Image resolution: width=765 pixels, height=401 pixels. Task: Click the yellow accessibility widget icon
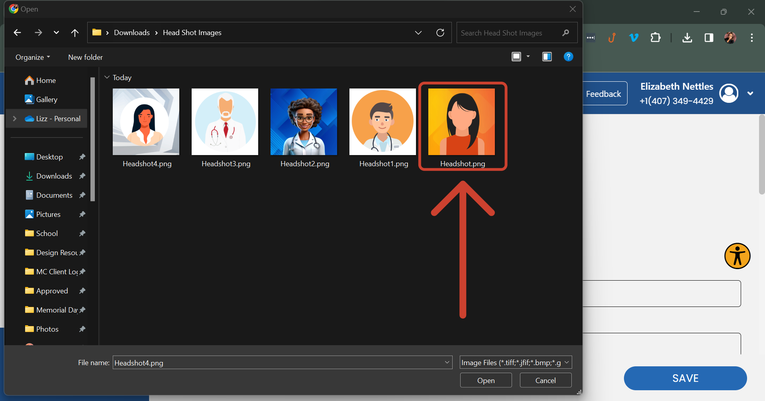pyautogui.click(x=737, y=256)
